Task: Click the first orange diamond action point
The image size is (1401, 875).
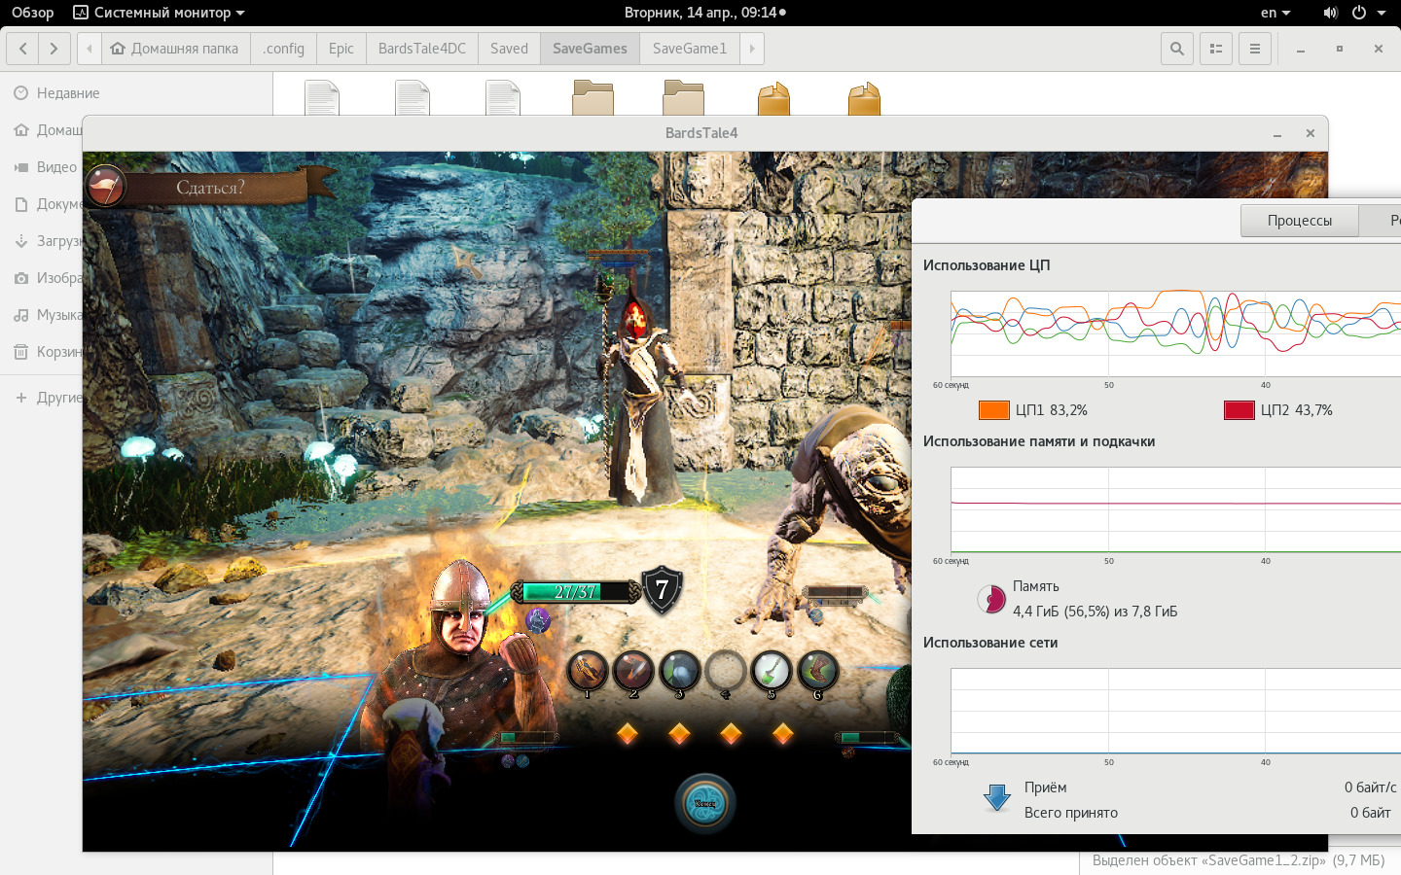Action: (x=628, y=733)
